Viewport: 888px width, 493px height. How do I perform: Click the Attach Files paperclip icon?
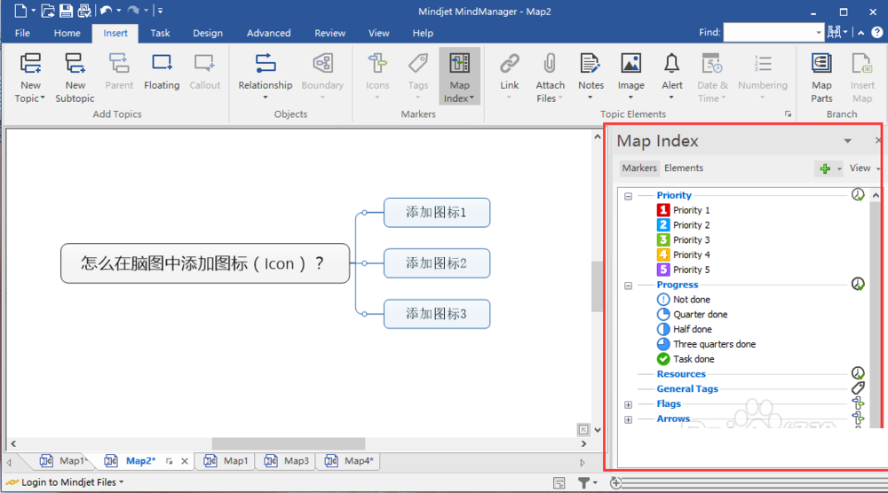coord(550,63)
